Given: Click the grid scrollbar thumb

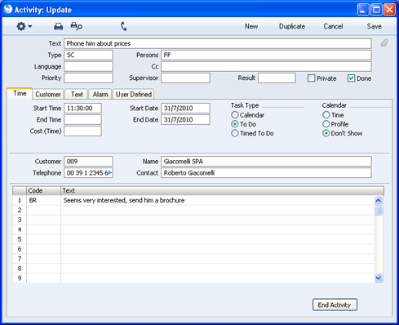Looking at the screenshot, I should pos(379,211).
